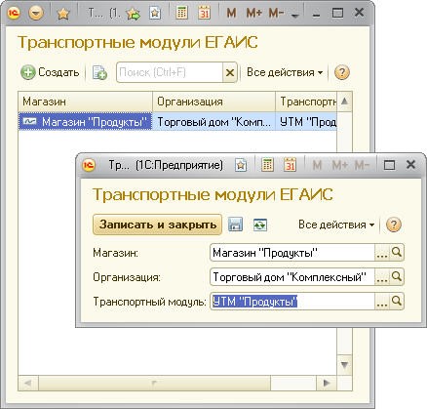Open help question-mark icon in list window
Screen dimensions: 427x409
tap(342, 72)
